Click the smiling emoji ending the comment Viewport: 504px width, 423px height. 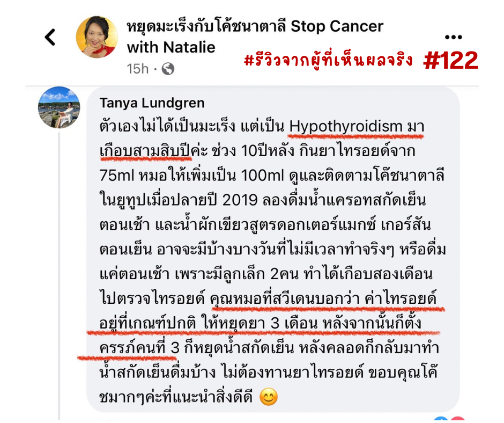269,397
